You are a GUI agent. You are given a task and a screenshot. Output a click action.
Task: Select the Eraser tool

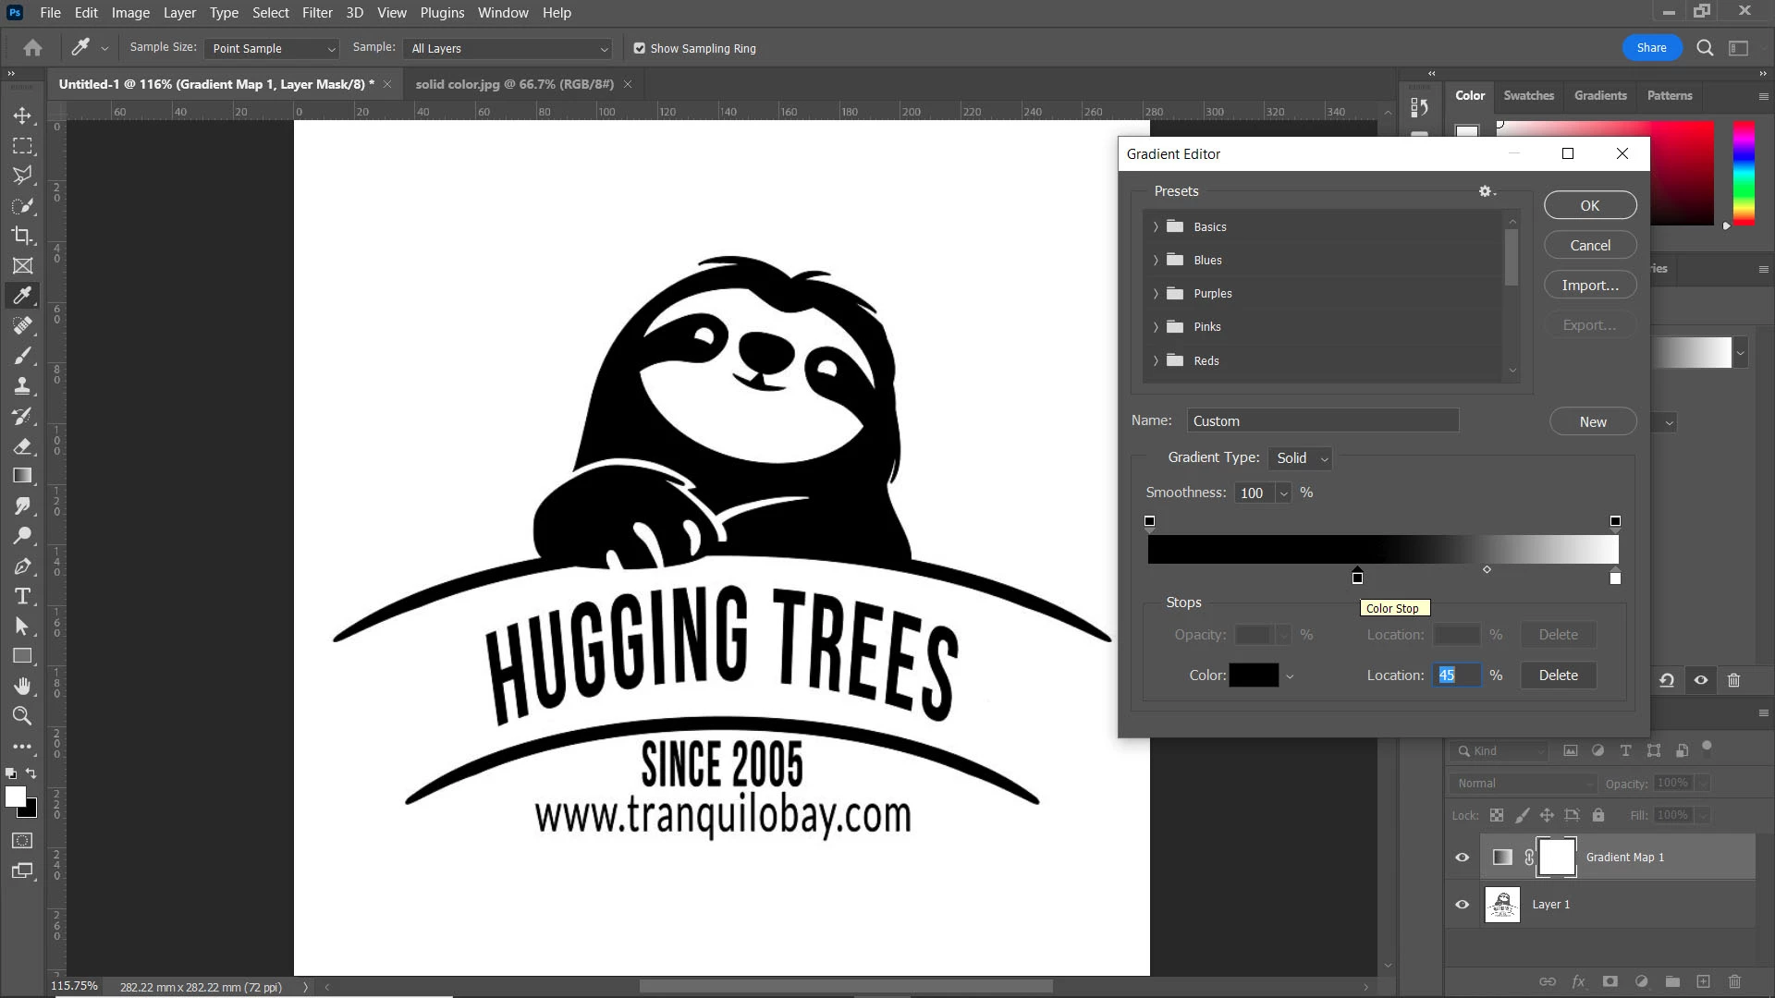click(23, 446)
